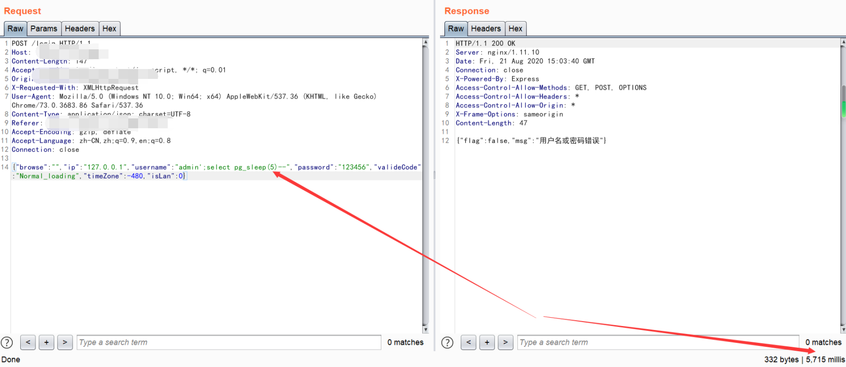Go to previous match in Request search
Screen dimensions: 846x367
(x=28, y=342)
